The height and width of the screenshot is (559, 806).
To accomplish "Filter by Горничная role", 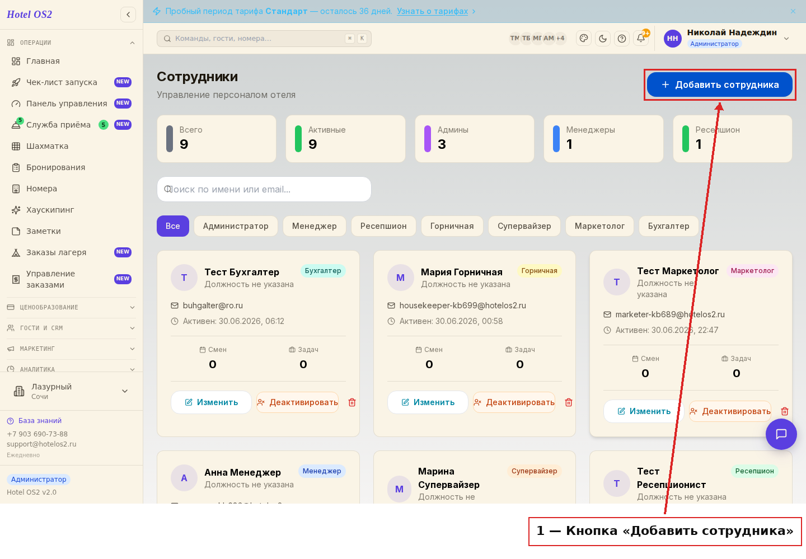I will click(x=452, y=226).
